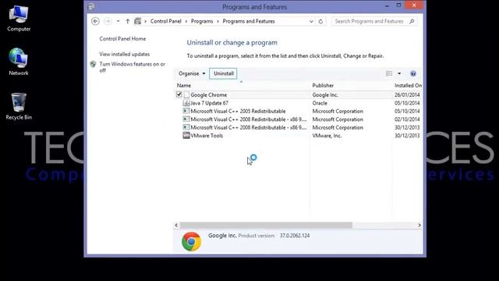
Task: Click the Uninstall button
Action: click(x=224, y=73)
